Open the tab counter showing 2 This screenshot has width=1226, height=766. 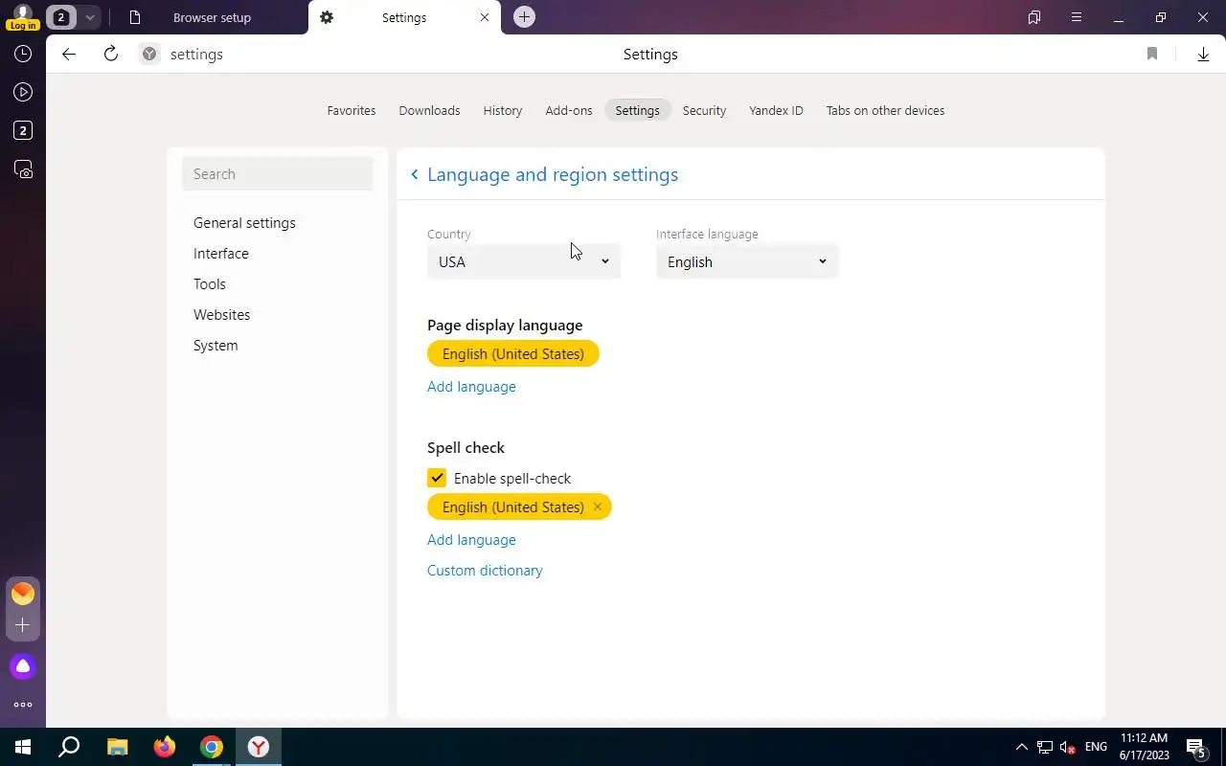(x=61, y=17)
